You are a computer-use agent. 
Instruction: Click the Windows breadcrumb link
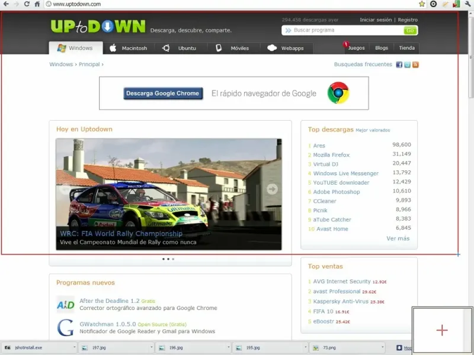click(61, 64)
